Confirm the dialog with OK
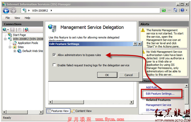 pyautogui.click(x=107, y=75)
